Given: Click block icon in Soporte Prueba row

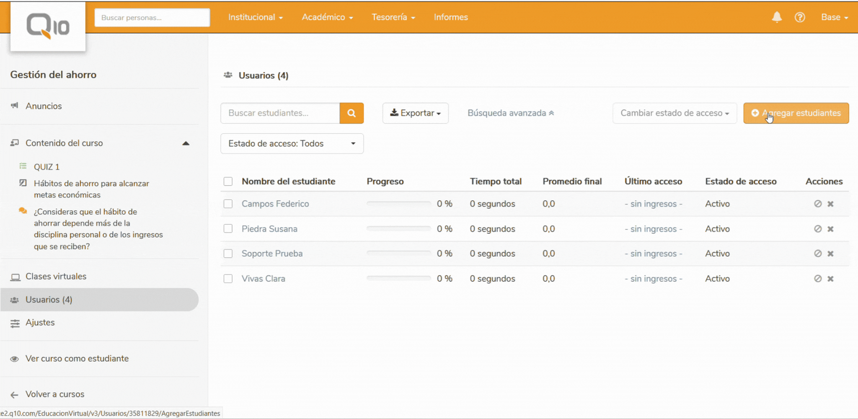Looking at the screenshot, I should 817,254.
